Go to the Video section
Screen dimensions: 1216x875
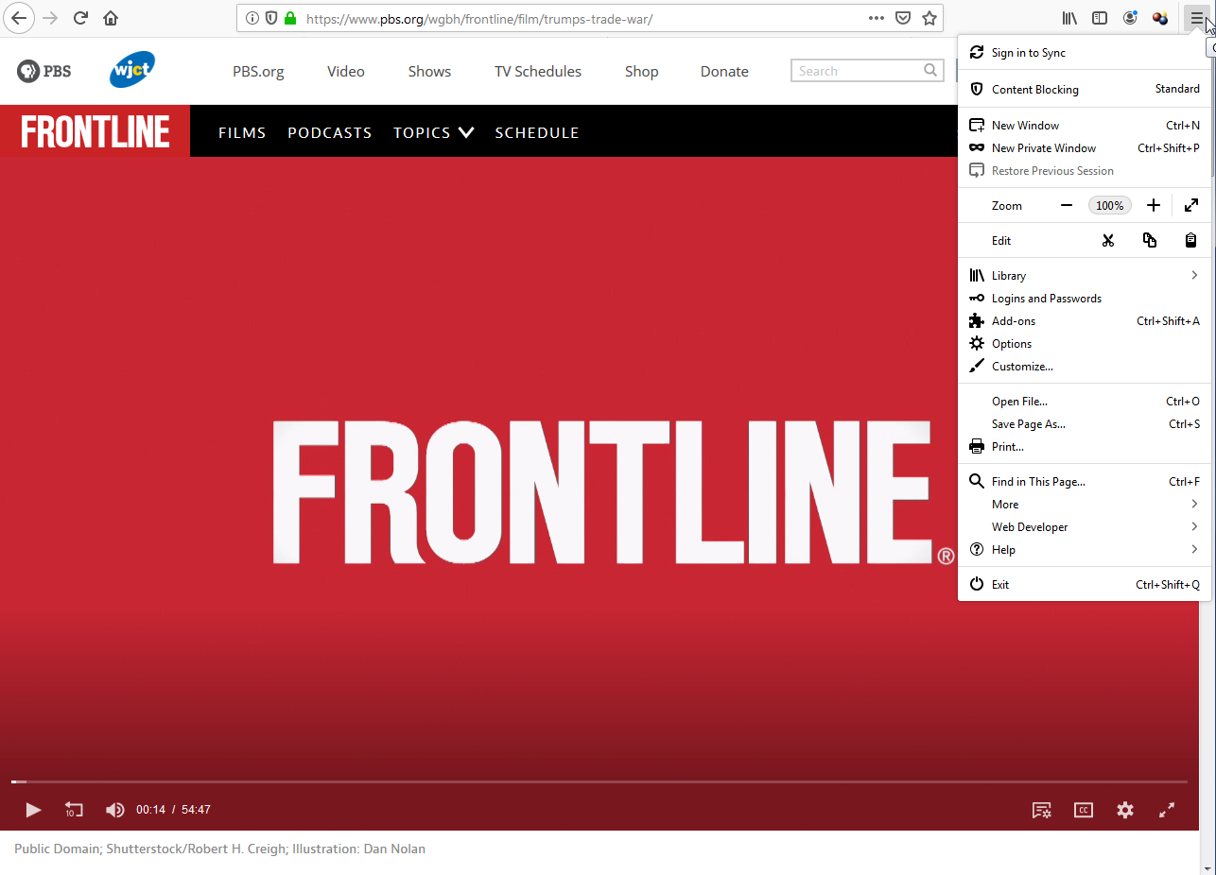[x=346, y=71]
